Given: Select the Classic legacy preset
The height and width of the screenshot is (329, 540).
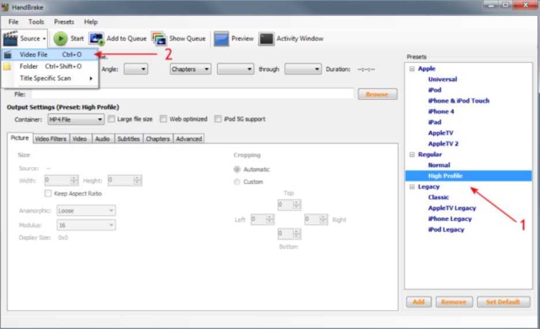Looking at the screenshot, I should point(438,197).
